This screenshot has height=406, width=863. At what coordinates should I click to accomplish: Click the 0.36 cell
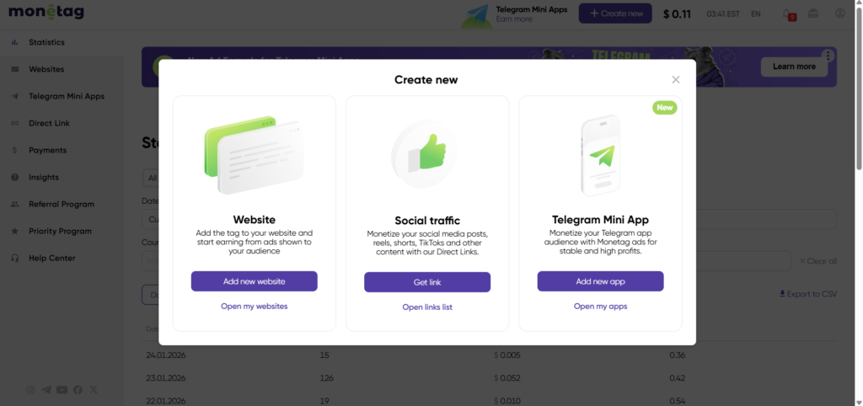click(x=677, y=355)
